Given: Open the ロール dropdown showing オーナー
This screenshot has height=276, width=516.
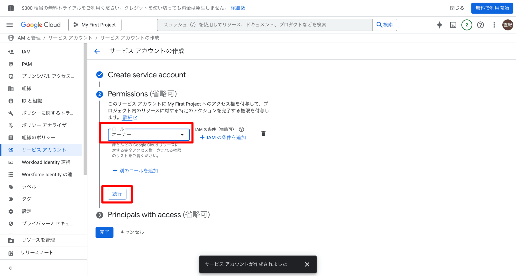Looking at the screenshot, I should [x=149, y=135].
